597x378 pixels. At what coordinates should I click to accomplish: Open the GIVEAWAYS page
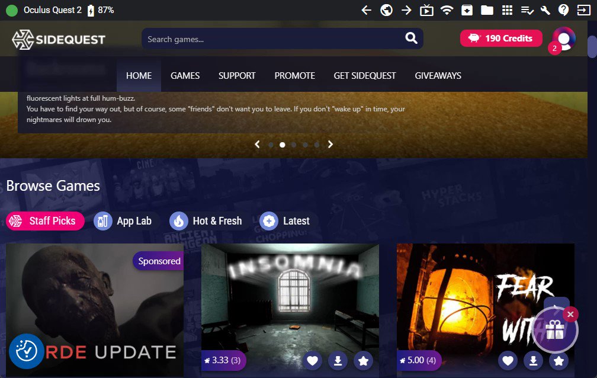tap(438, 75)
